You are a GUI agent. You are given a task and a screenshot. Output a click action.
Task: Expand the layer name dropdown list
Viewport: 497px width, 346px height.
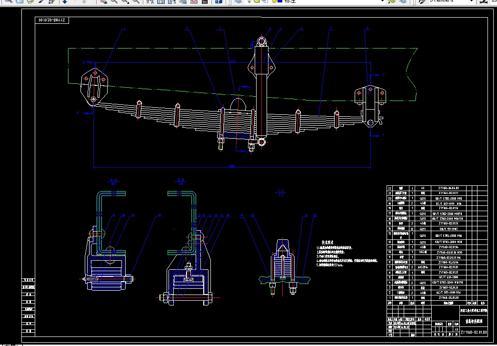pos(382,1)
